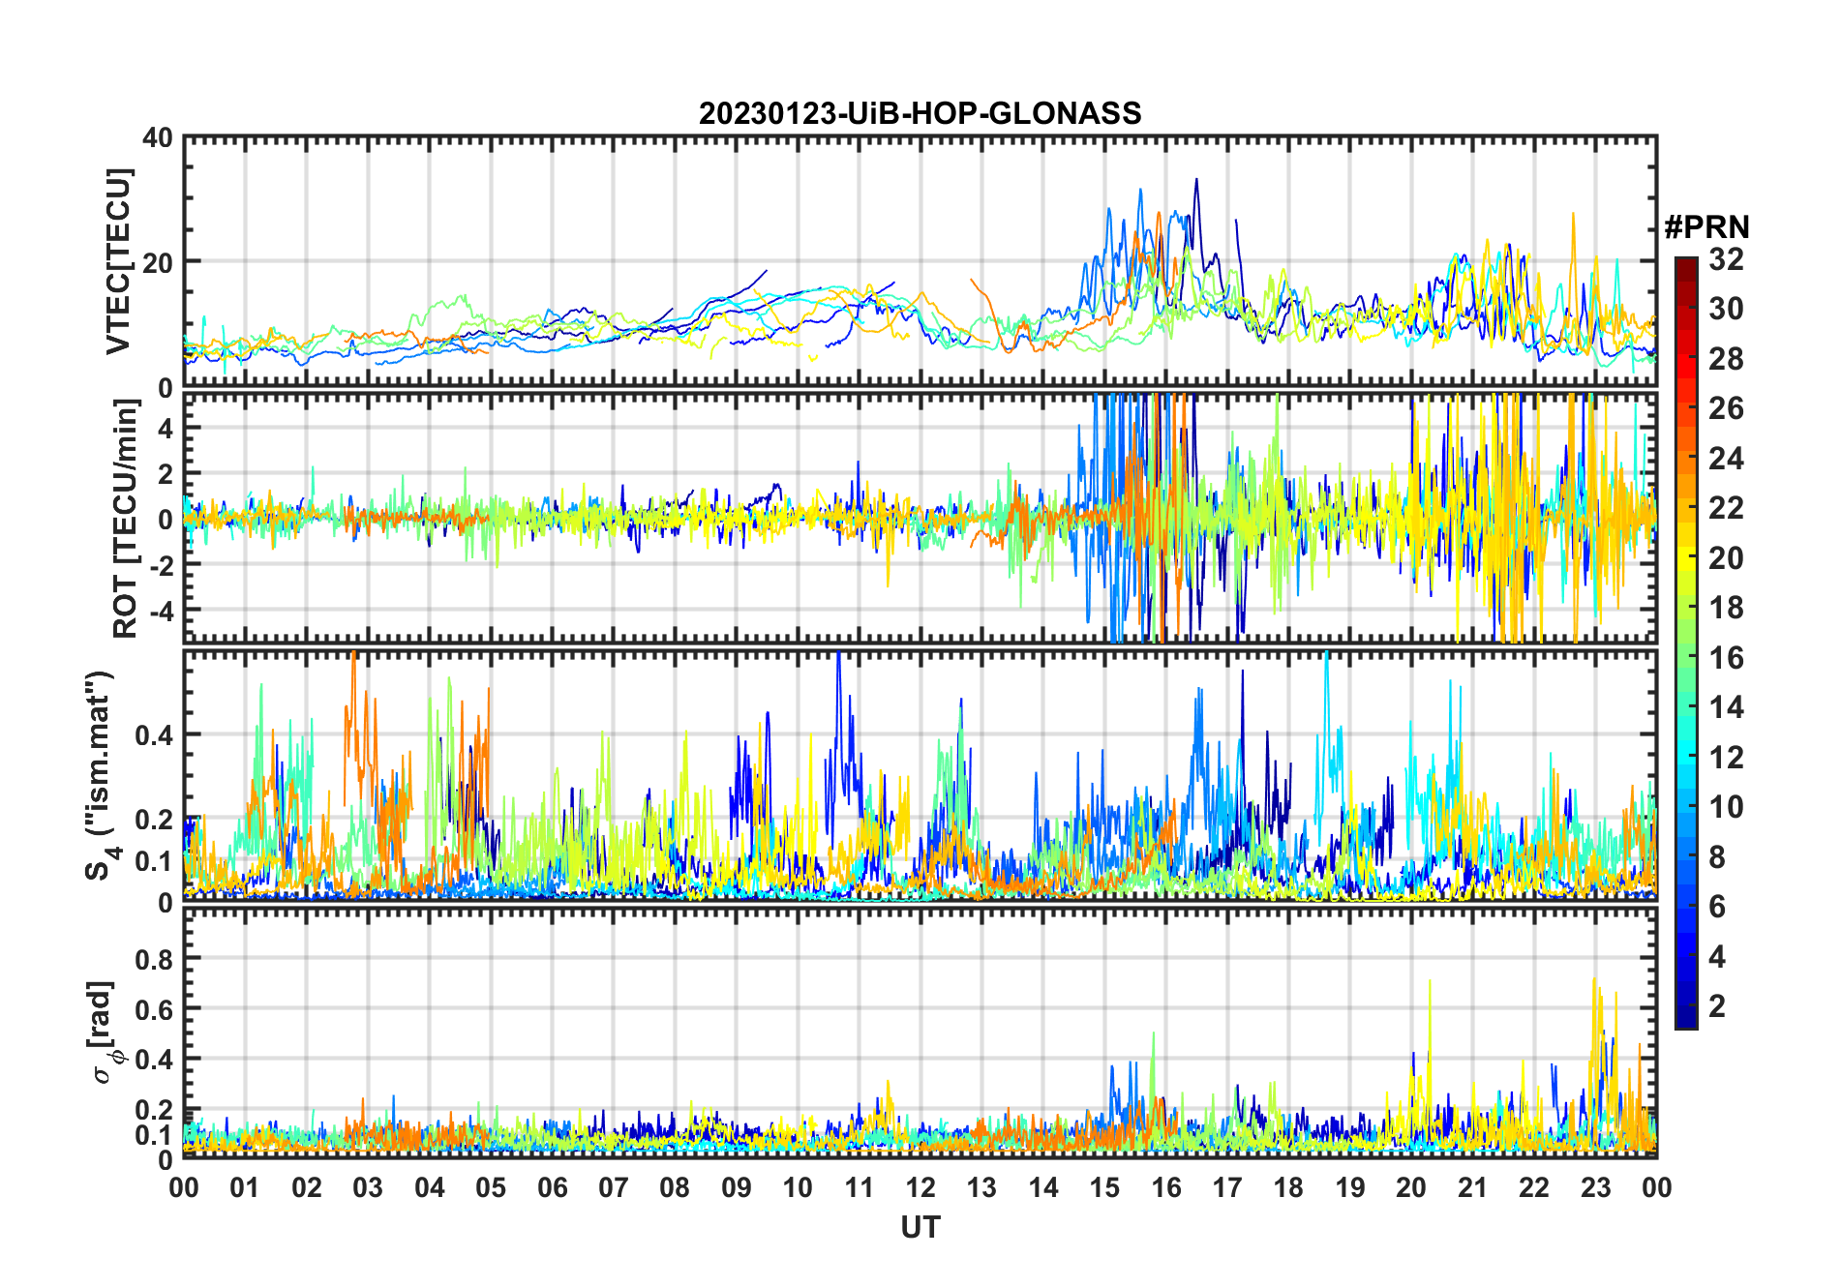
Task: Select PRN colorbar label "2"
Action: click(1717, 1006)
